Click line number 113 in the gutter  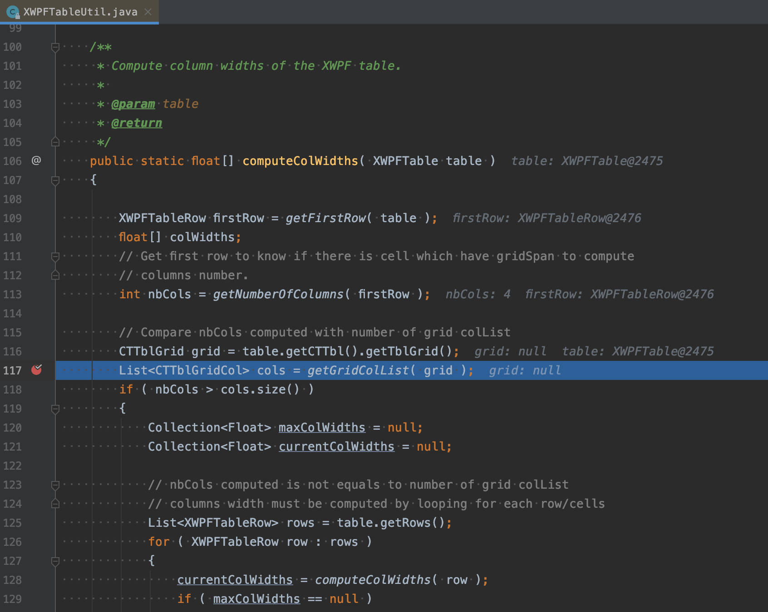point(14,294)
